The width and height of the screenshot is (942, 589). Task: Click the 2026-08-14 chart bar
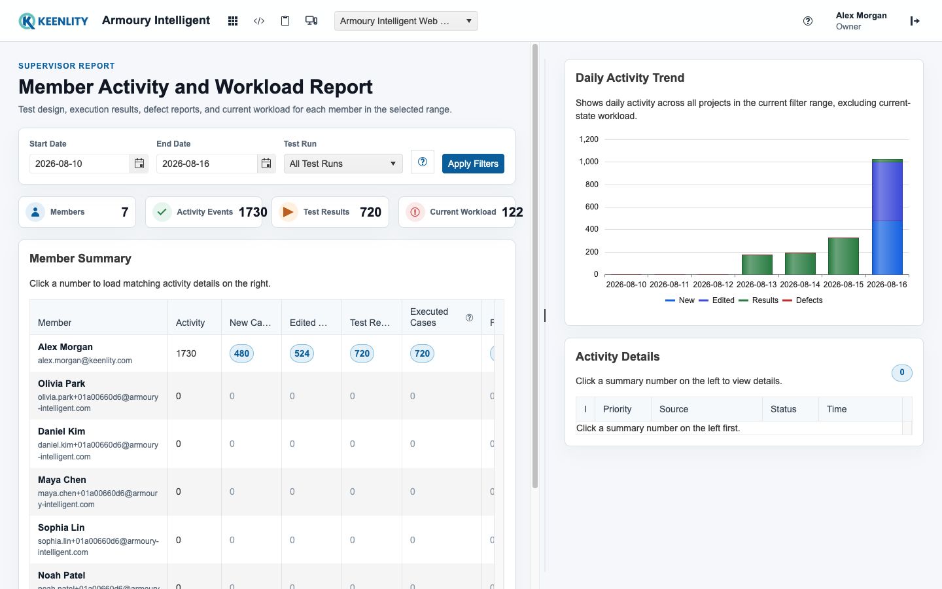(800, 263)
